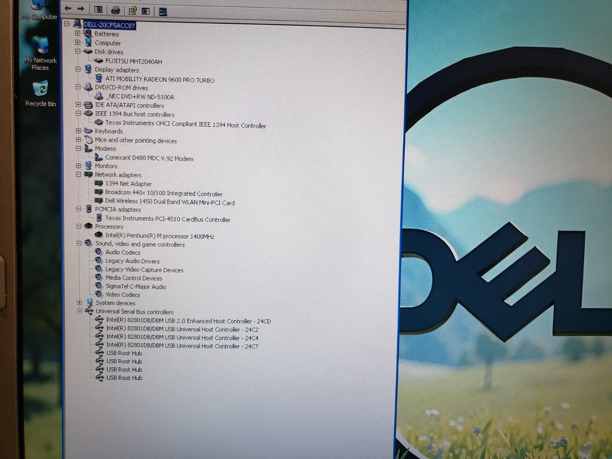Select USB Universal Host Controller 24C2 icon
Viewport: 612px width, 459px height.
[99, 328]
